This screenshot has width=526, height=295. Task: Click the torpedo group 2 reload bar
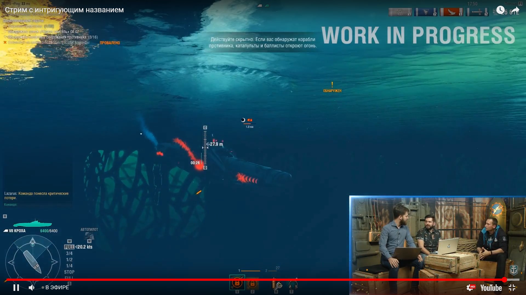click(x=273, y=271)
